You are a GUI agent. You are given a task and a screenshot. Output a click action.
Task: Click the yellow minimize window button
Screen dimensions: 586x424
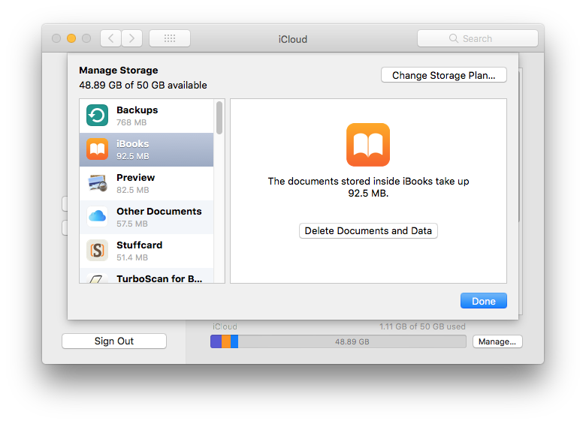click(71, 38)
